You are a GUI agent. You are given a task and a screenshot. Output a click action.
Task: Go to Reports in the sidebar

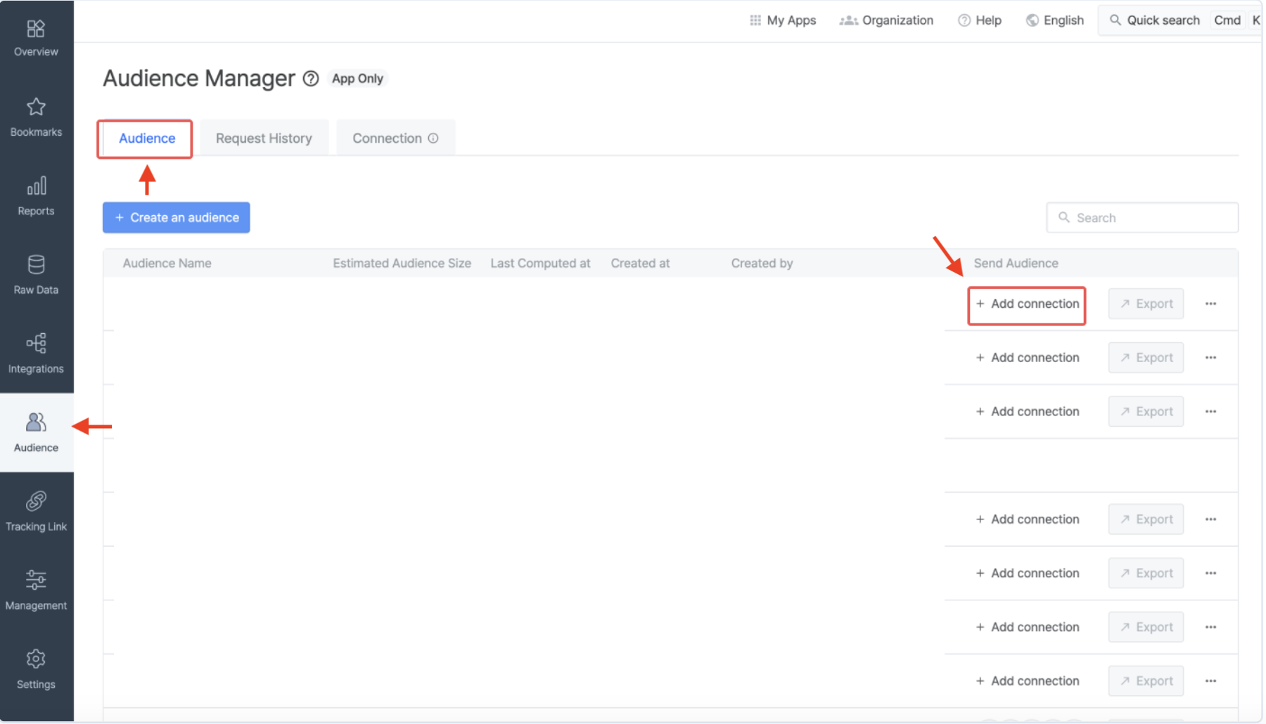(x=36, y=196)
